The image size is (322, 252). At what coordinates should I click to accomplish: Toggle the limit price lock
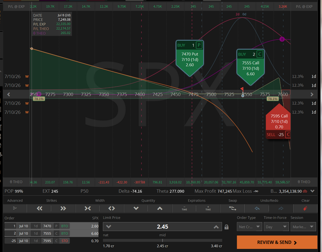(226, 227)
